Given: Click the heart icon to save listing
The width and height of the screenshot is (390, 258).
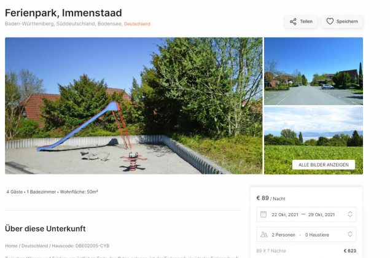Looking at the screenshot, I should [x=330, y=21].
